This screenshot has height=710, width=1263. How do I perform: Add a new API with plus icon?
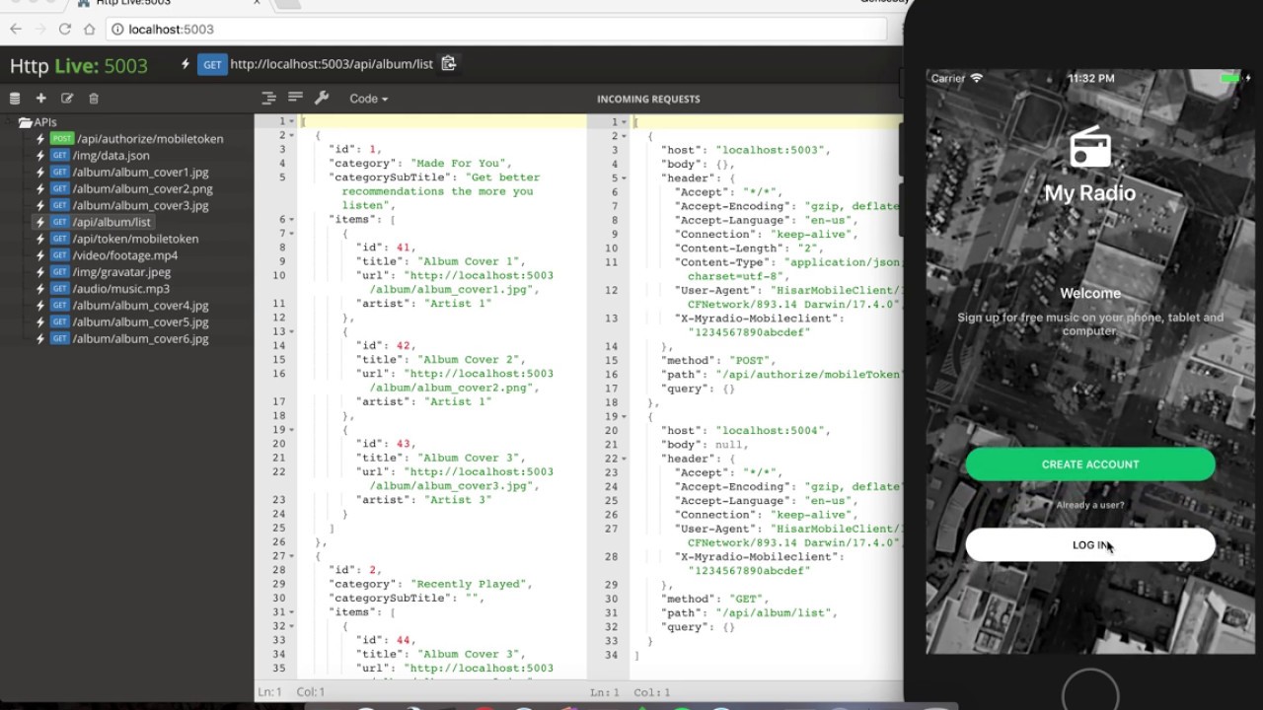click(x=40, y=99)
